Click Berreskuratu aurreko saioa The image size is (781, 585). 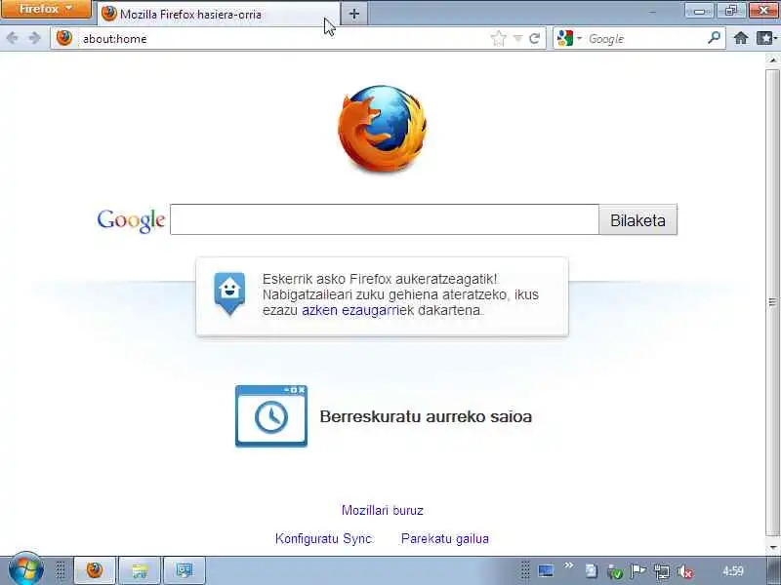point(426,416)
